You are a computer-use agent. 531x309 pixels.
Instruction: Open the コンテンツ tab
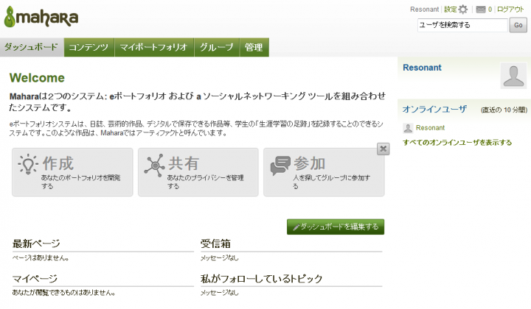88,47
